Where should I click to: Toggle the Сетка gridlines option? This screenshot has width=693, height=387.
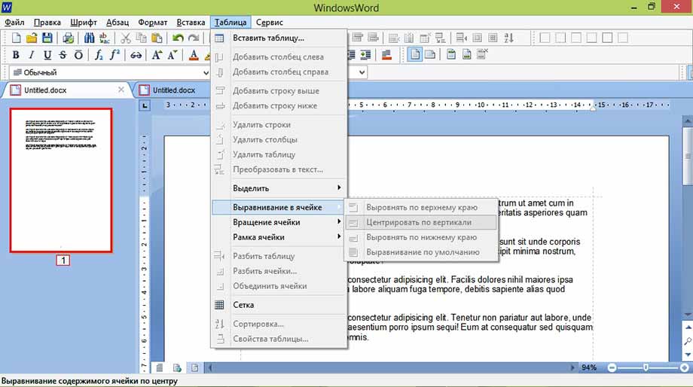(279, 305)
